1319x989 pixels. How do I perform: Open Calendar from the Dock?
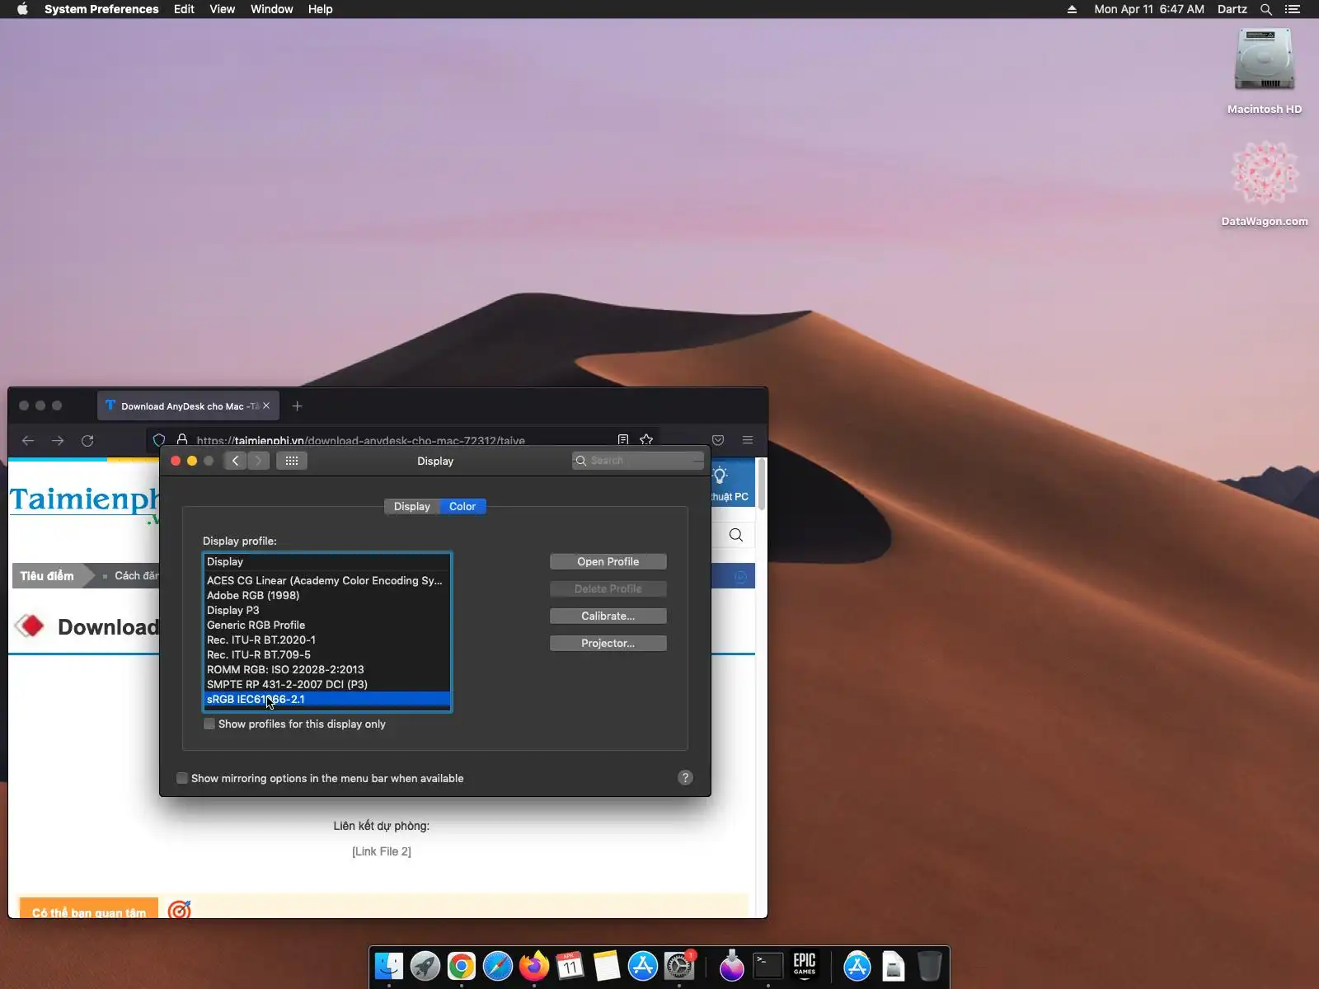(x=570, y=966)
